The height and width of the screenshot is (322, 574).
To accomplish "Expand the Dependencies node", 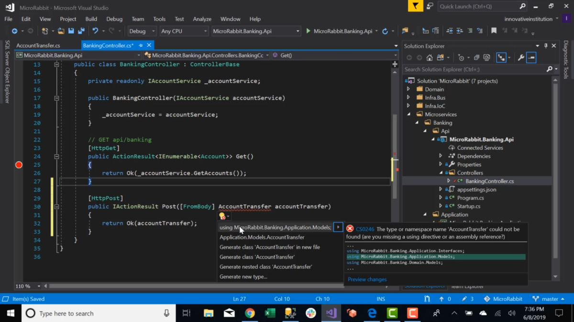I will click(441, 156).
